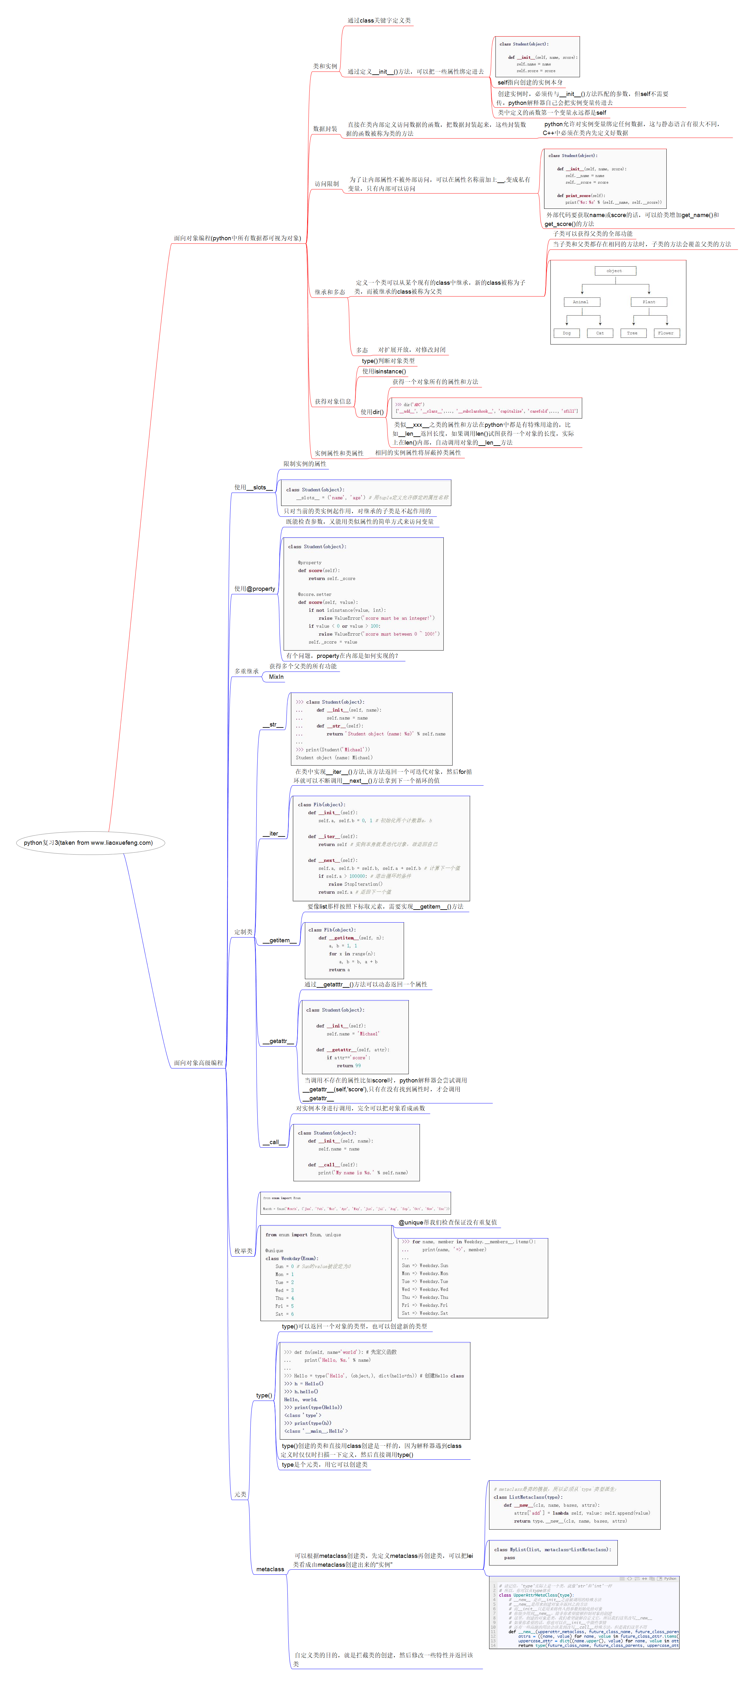Click the MixIn node
Viewport: 754px width, 1685px height.
pos(276,677)
